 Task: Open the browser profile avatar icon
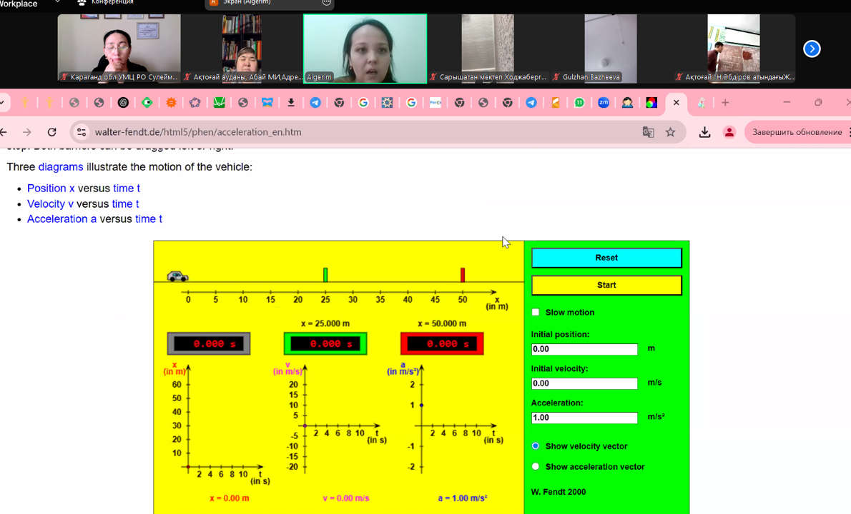point(729,132)
